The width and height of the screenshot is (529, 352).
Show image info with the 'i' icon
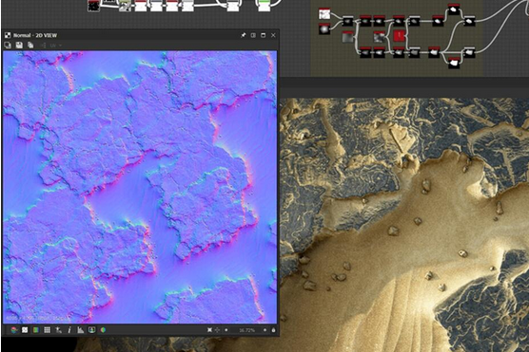click(x=69, y=330)
